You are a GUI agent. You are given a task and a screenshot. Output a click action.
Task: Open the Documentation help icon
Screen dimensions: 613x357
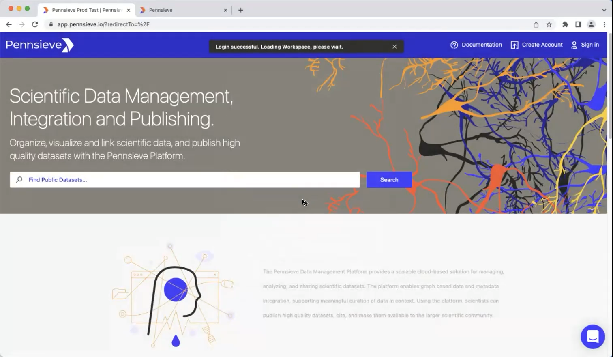pos(454,45)
